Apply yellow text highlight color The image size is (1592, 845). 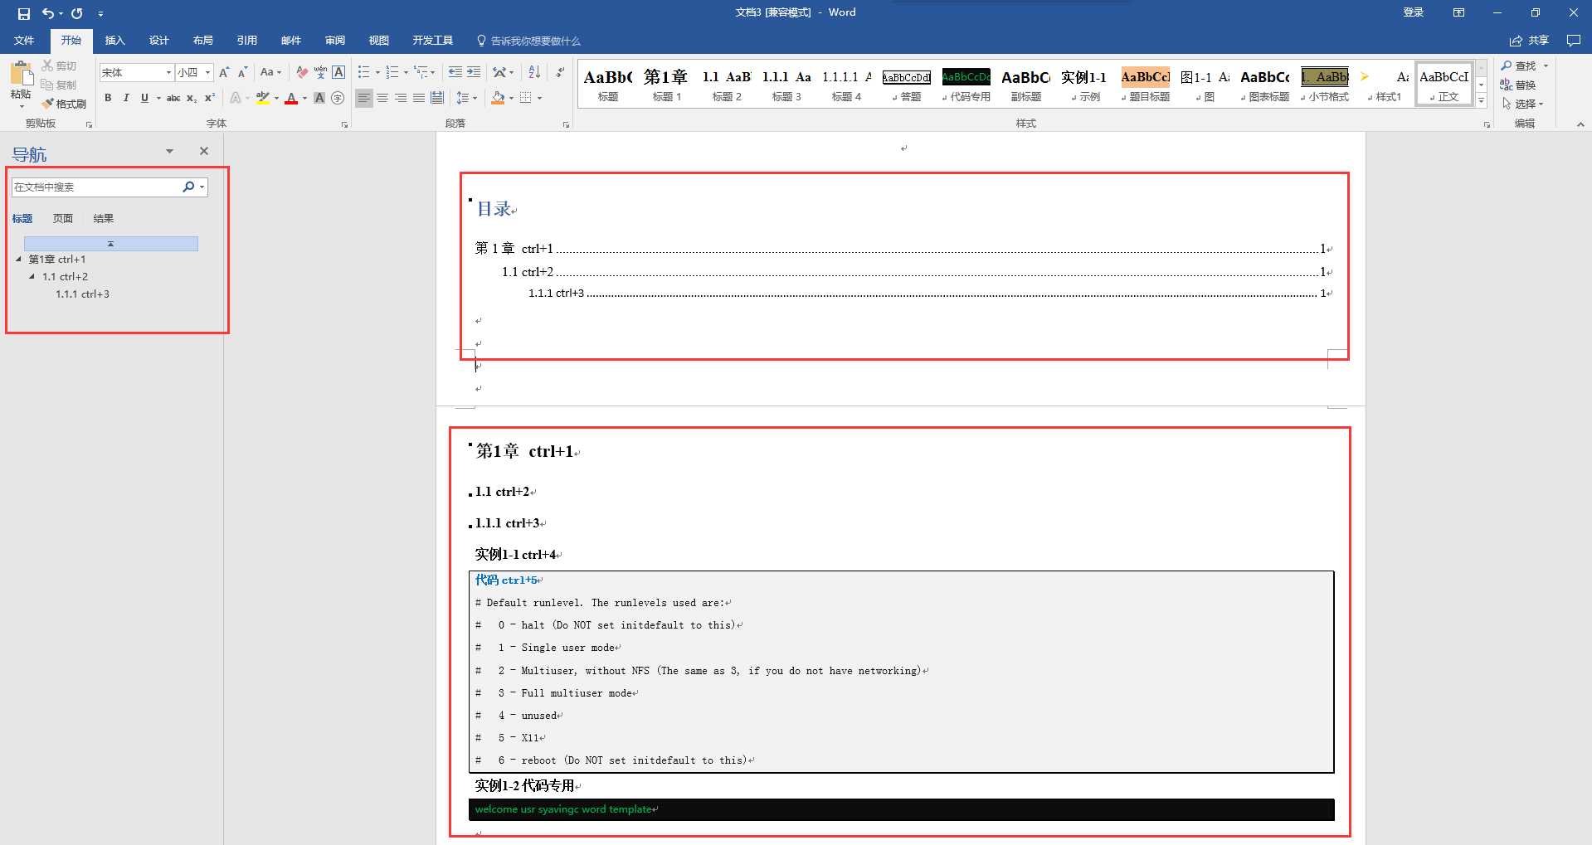tap(263, 98)
